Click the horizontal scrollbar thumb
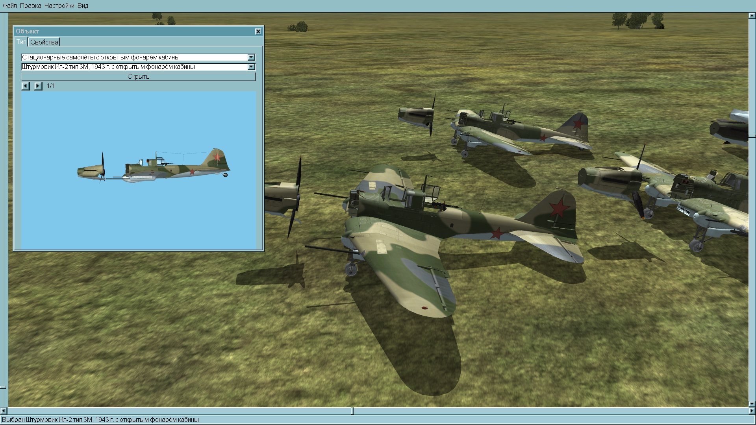 pos(352,411)
